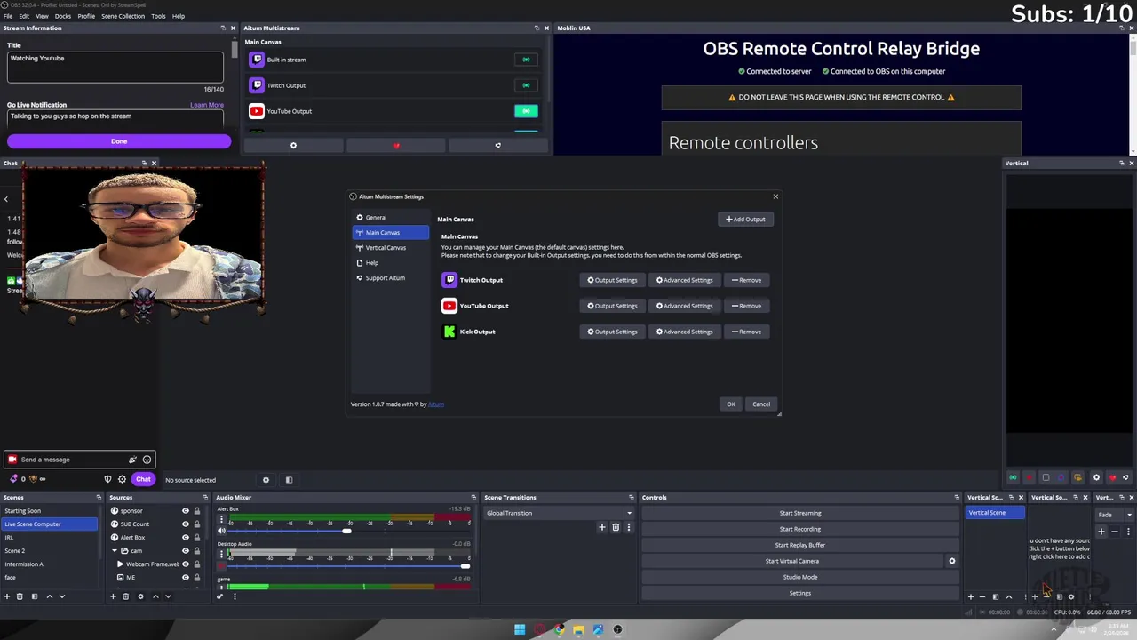Screen dimensions: 1137x640
Task: Click Add Output button
Action: [745, 220]
